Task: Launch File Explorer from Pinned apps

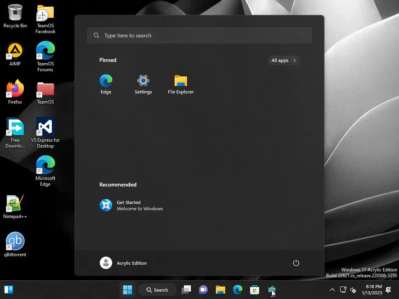Action: [181, 84]
